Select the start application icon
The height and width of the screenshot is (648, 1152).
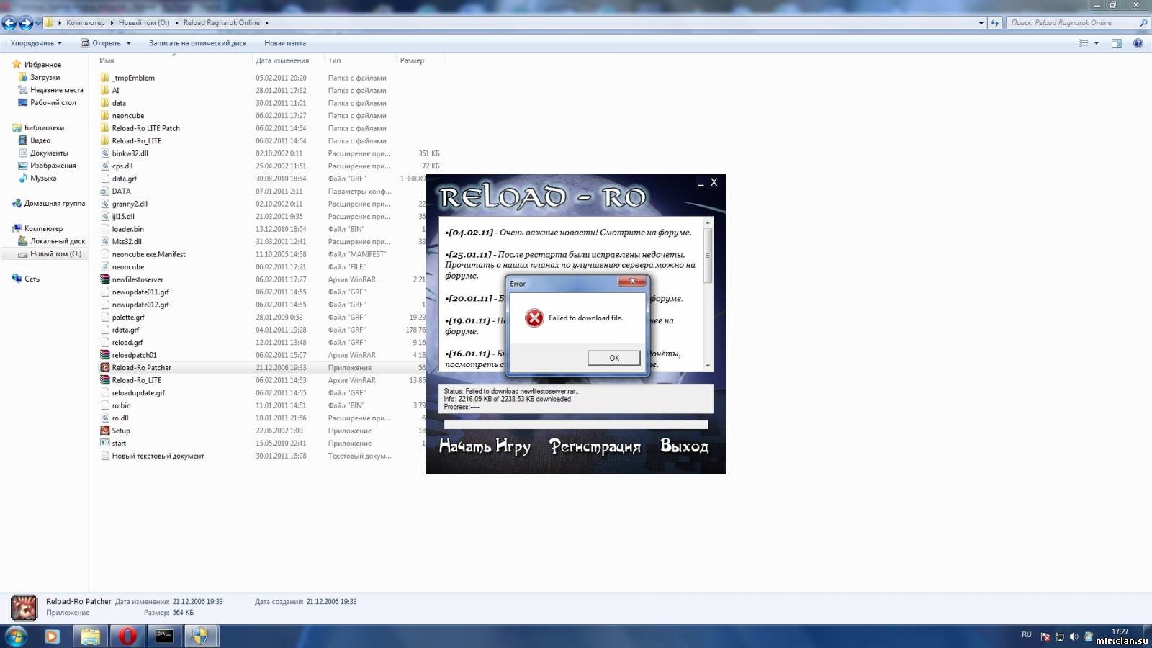coord(105,443)
